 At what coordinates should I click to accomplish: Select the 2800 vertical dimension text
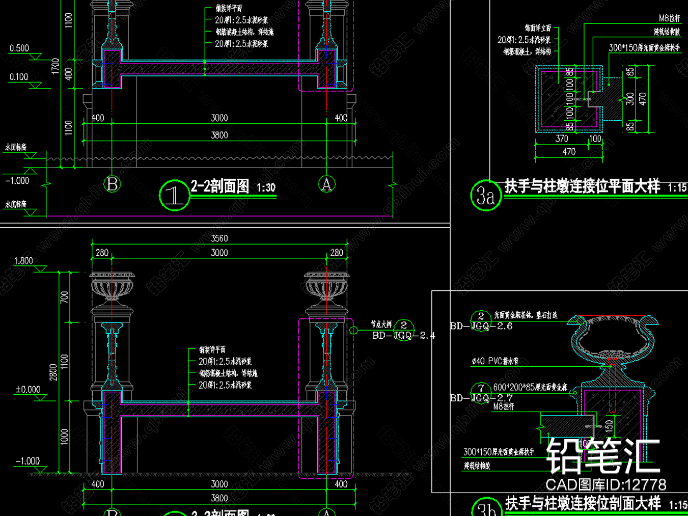53,372
